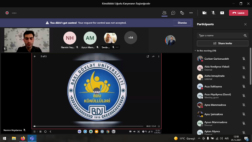Click the speaker's video thumbnail
Image resolution: width=252 pixels, height=142 pixels.
[x=27, y=40]
